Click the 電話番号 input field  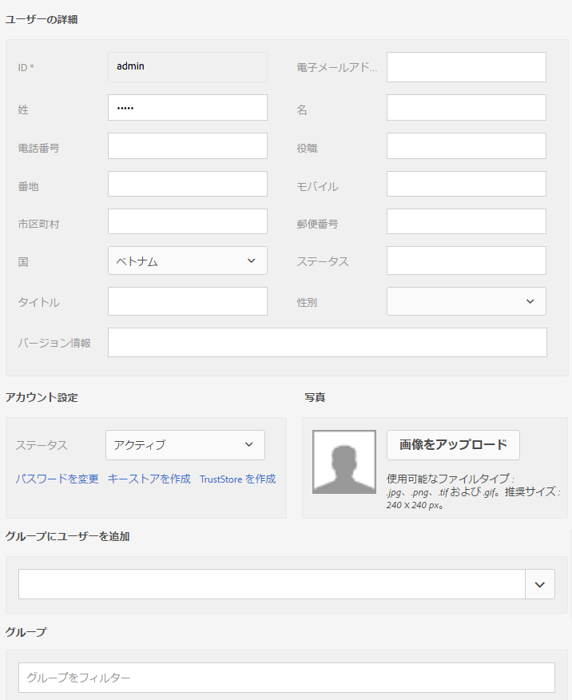point(187,145)
